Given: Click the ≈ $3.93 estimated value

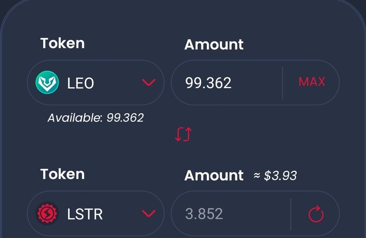Looking at the screenshot, I should (275, 176).
